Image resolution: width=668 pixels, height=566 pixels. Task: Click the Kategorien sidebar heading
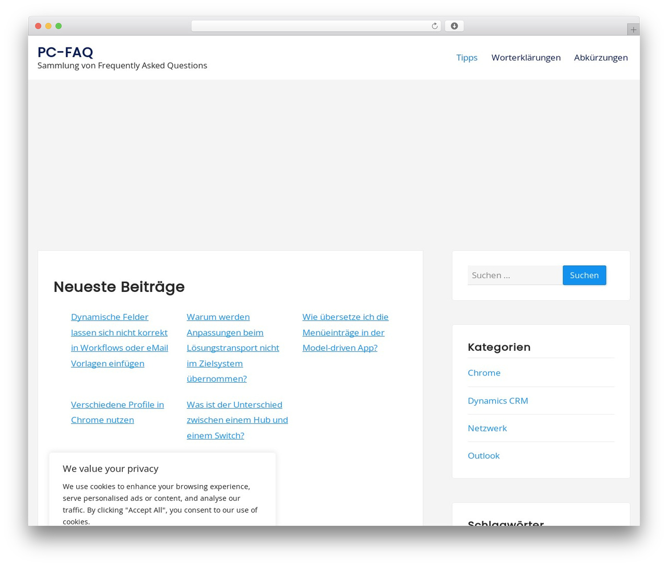(499, 347)
